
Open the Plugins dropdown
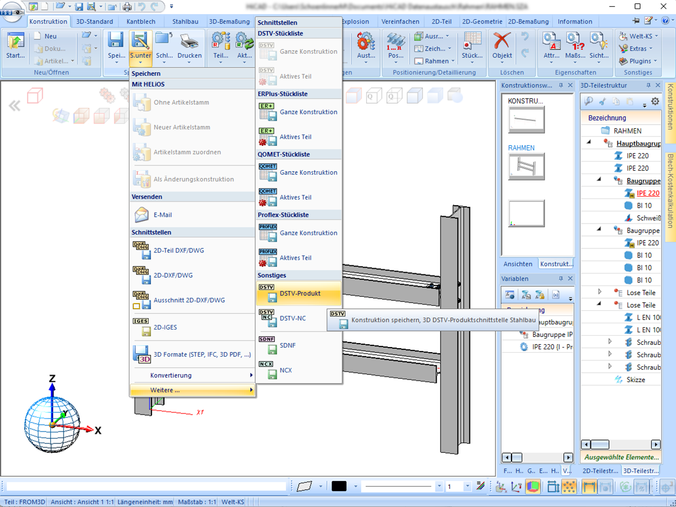pos(638,61)
